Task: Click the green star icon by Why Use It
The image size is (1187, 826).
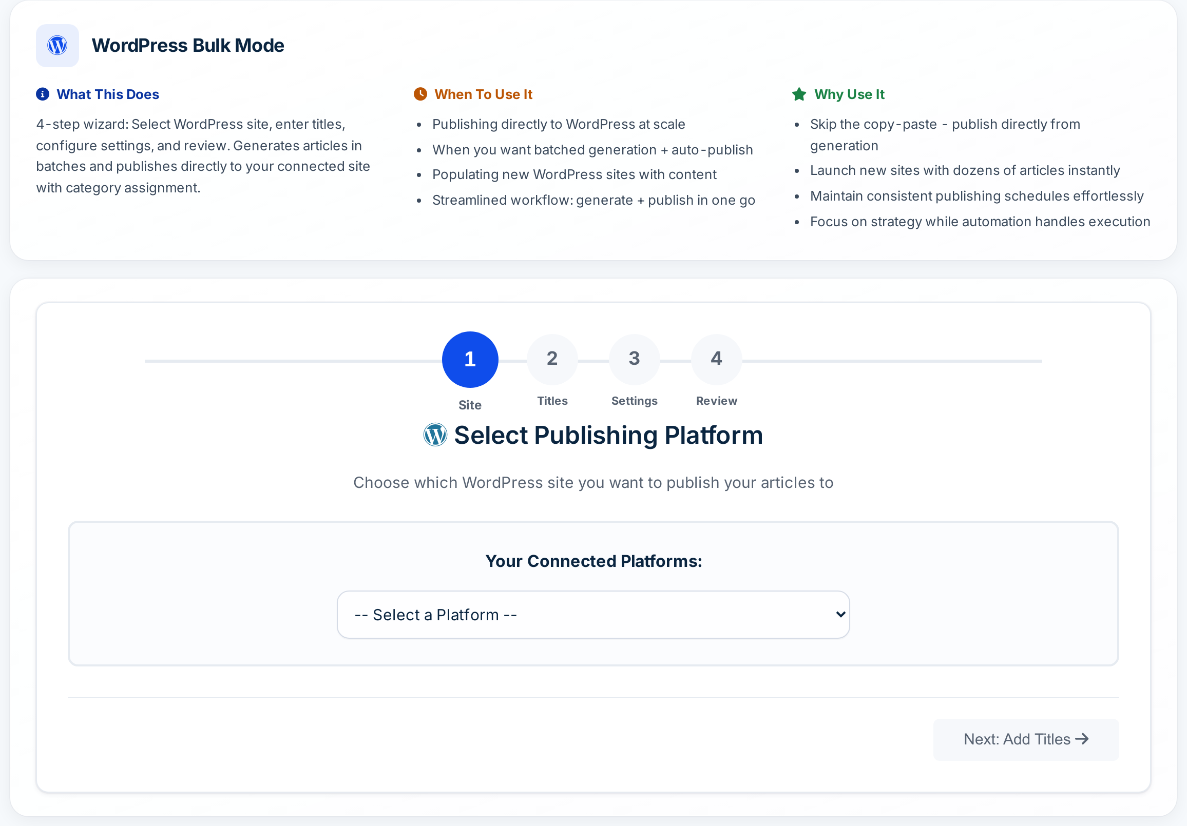Action: pos(799,94)
